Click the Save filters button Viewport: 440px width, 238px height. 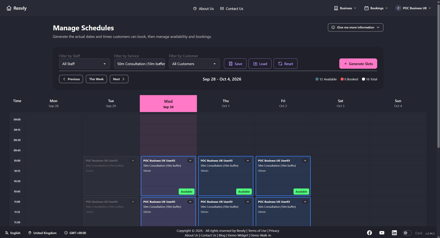(x=235, y=64)
